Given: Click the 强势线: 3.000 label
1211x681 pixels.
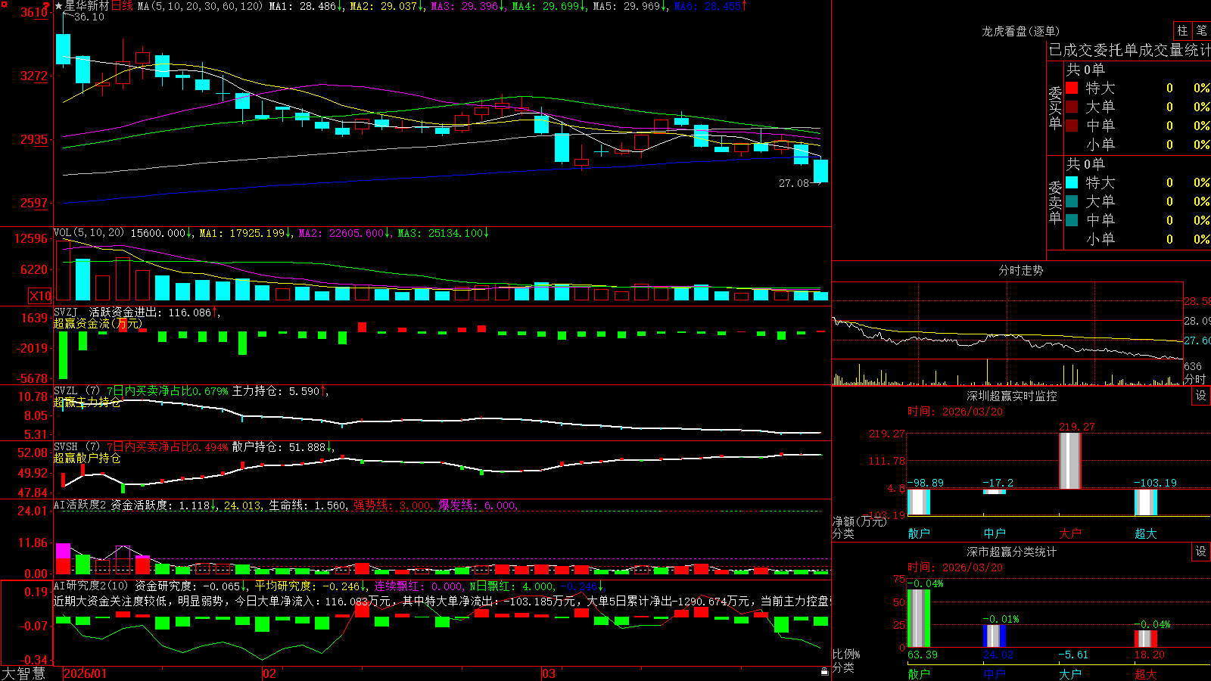Looking at the screenshot, I should click(392, 505).
